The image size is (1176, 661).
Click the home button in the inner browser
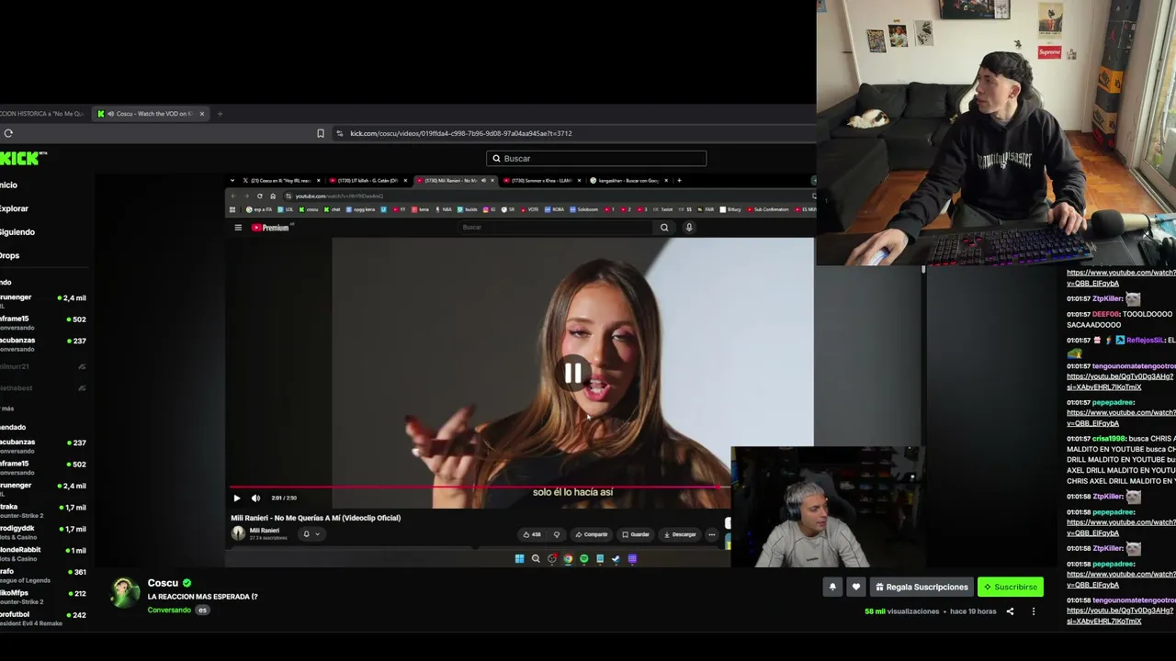[273, 196]
